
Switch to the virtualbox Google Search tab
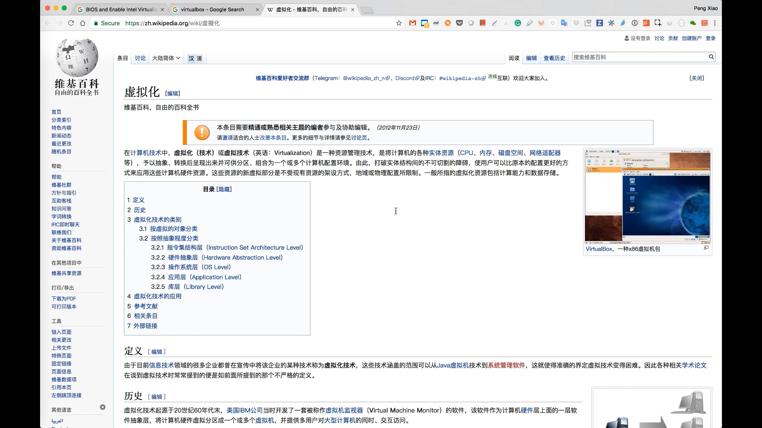212,9
